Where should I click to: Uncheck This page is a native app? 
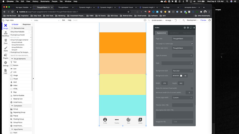[x=192, y=44]
